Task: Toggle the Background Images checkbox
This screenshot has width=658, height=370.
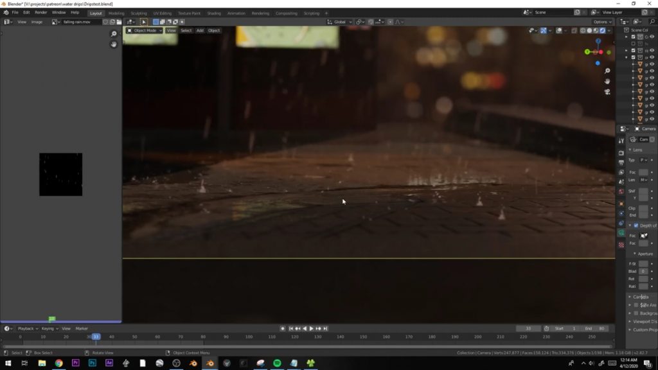Action: tap(636, 313)
